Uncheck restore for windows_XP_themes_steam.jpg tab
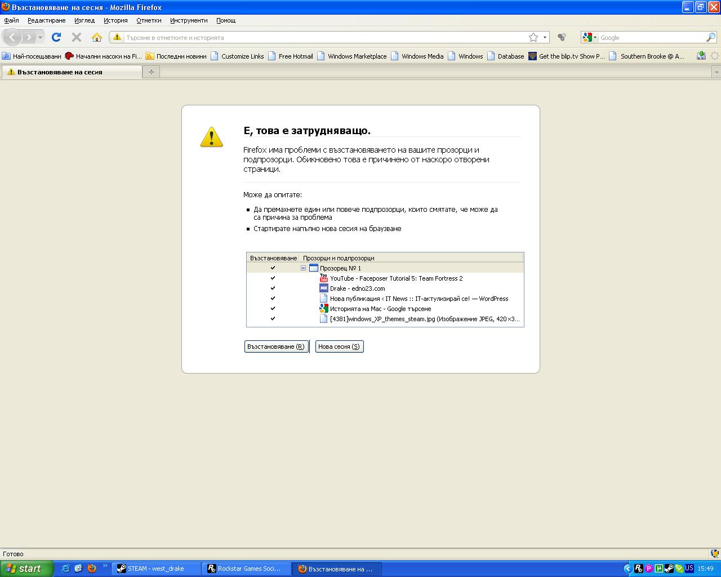The width and height of the screenshot is (721, 577). 273,318
